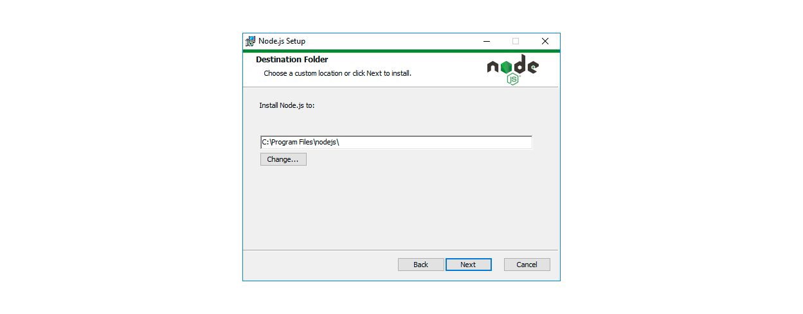This screenshot has height=314, width=803.
Task: Proceed by clicking Next
Action: (469, 265)
